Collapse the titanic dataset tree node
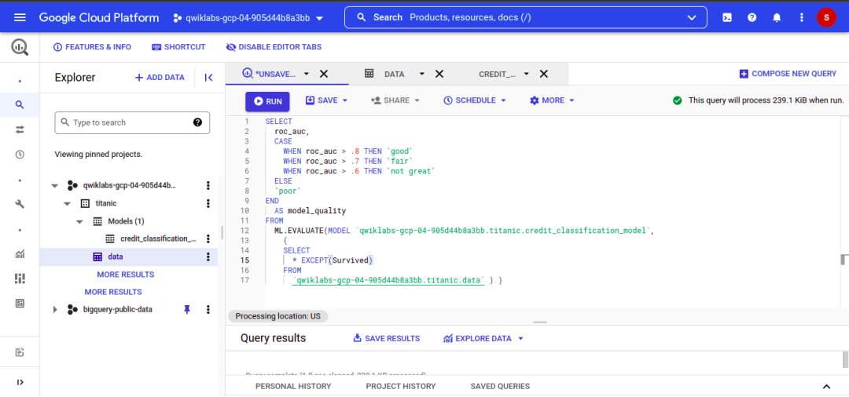 [67, 203]
